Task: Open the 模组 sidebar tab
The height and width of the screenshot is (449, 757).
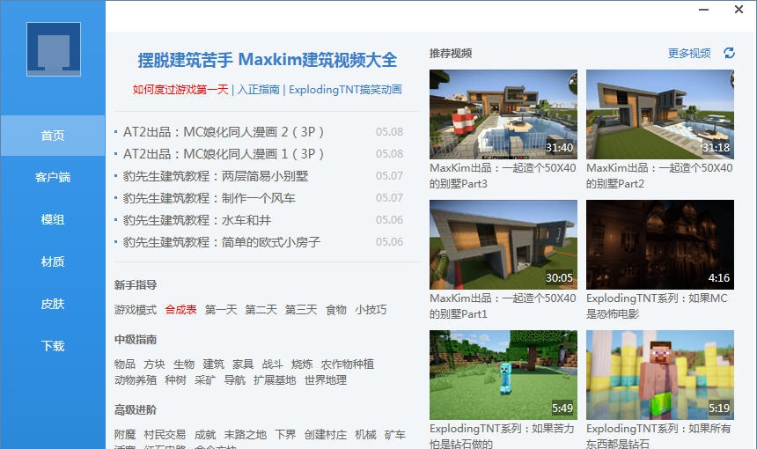Action: pyautogui.click(x=53, y=220)
